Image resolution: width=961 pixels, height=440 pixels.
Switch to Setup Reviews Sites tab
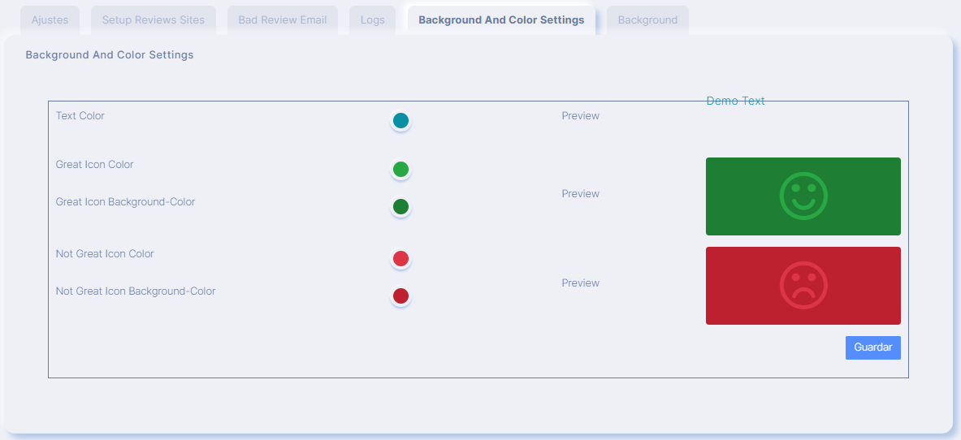(154, 19)
